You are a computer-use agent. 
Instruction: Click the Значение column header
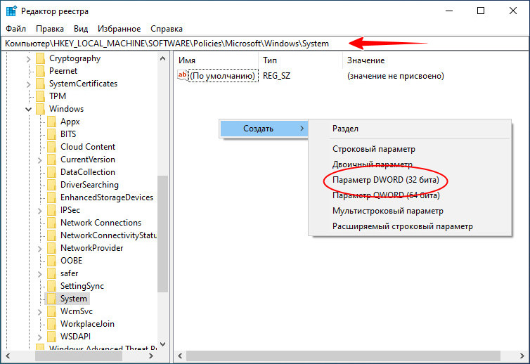pyautogui.click(x=436, y=60)
